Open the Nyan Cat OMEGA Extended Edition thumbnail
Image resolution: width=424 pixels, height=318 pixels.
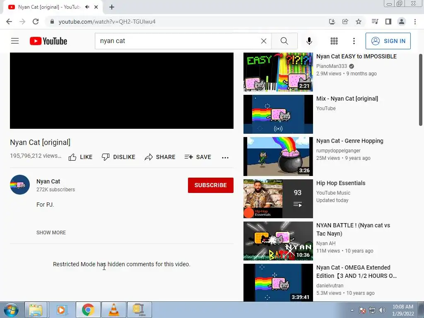point(278,282)
